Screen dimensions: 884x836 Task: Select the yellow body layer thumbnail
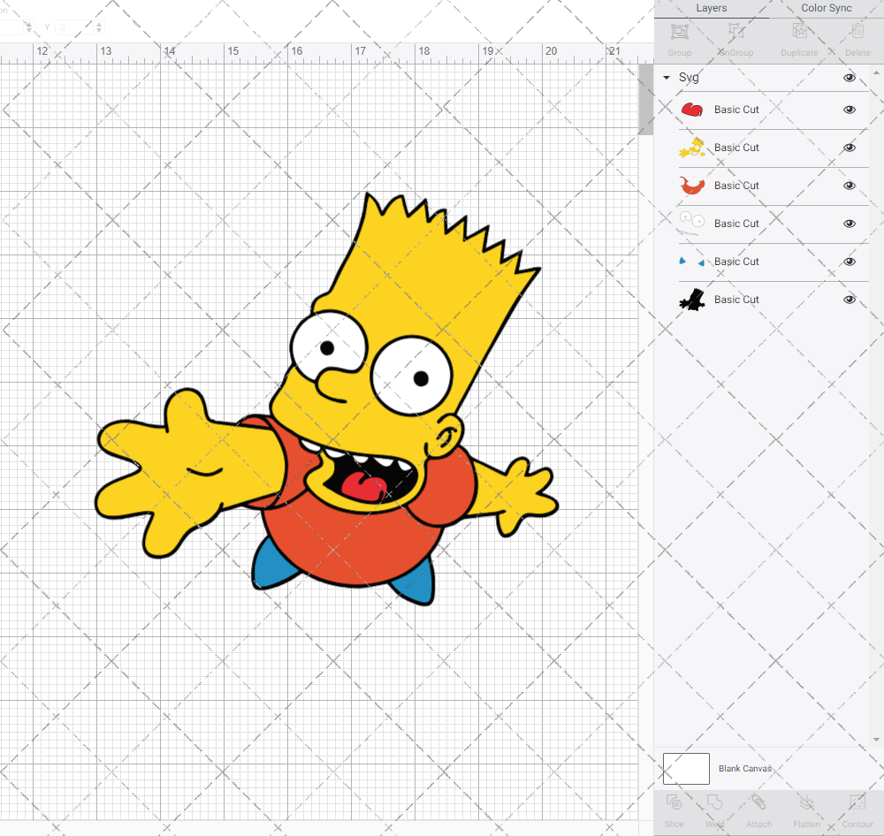tap(692, 148)
